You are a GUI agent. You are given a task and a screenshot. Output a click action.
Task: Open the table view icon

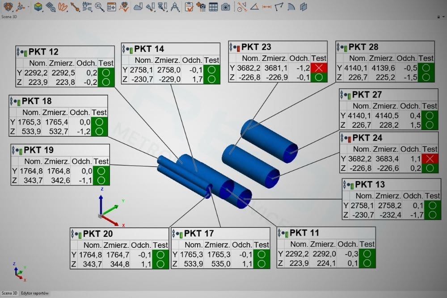(214, 7)
